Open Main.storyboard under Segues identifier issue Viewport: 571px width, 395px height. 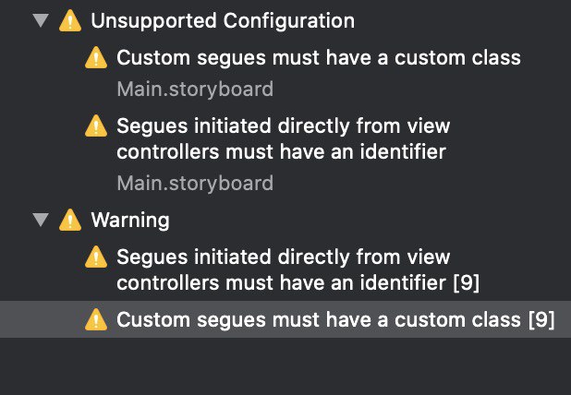195,183
